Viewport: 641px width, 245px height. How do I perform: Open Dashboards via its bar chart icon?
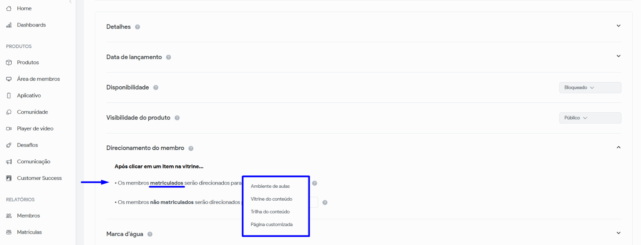(9, 25)
